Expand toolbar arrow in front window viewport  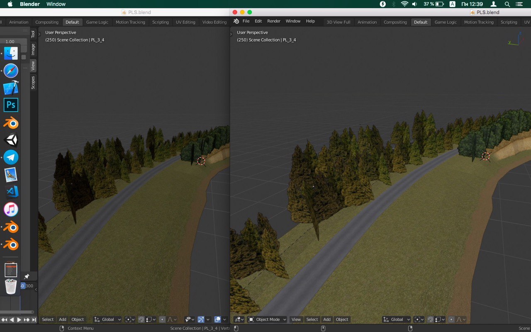tap(231, 34)
